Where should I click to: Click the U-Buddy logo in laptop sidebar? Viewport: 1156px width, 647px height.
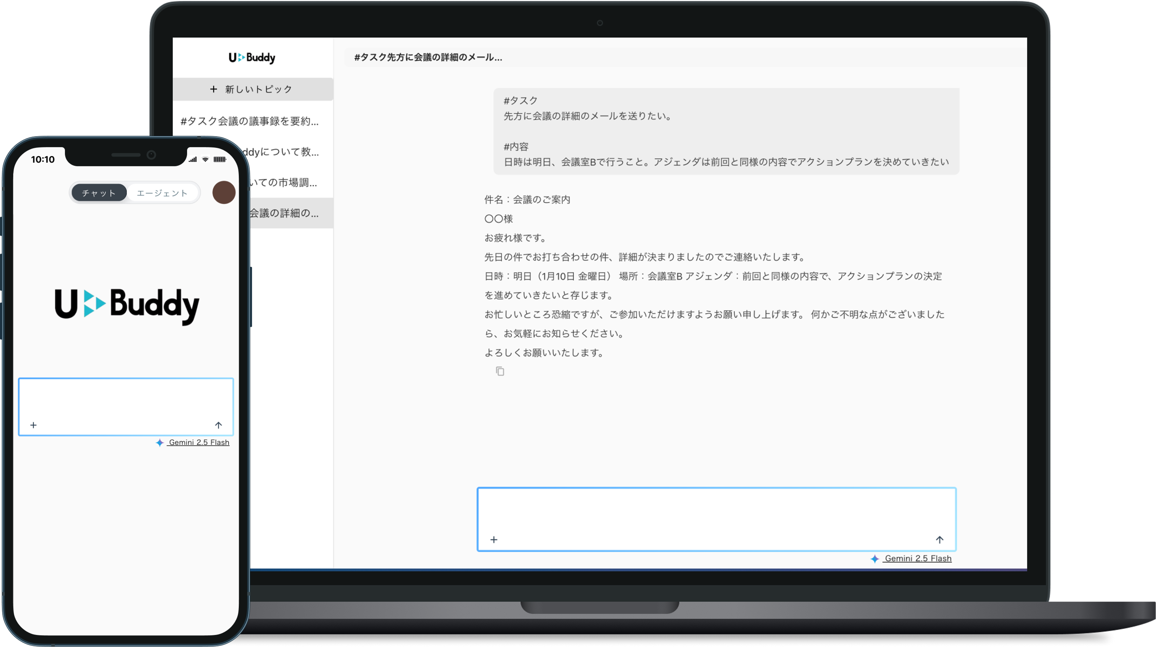click(252, 58)
